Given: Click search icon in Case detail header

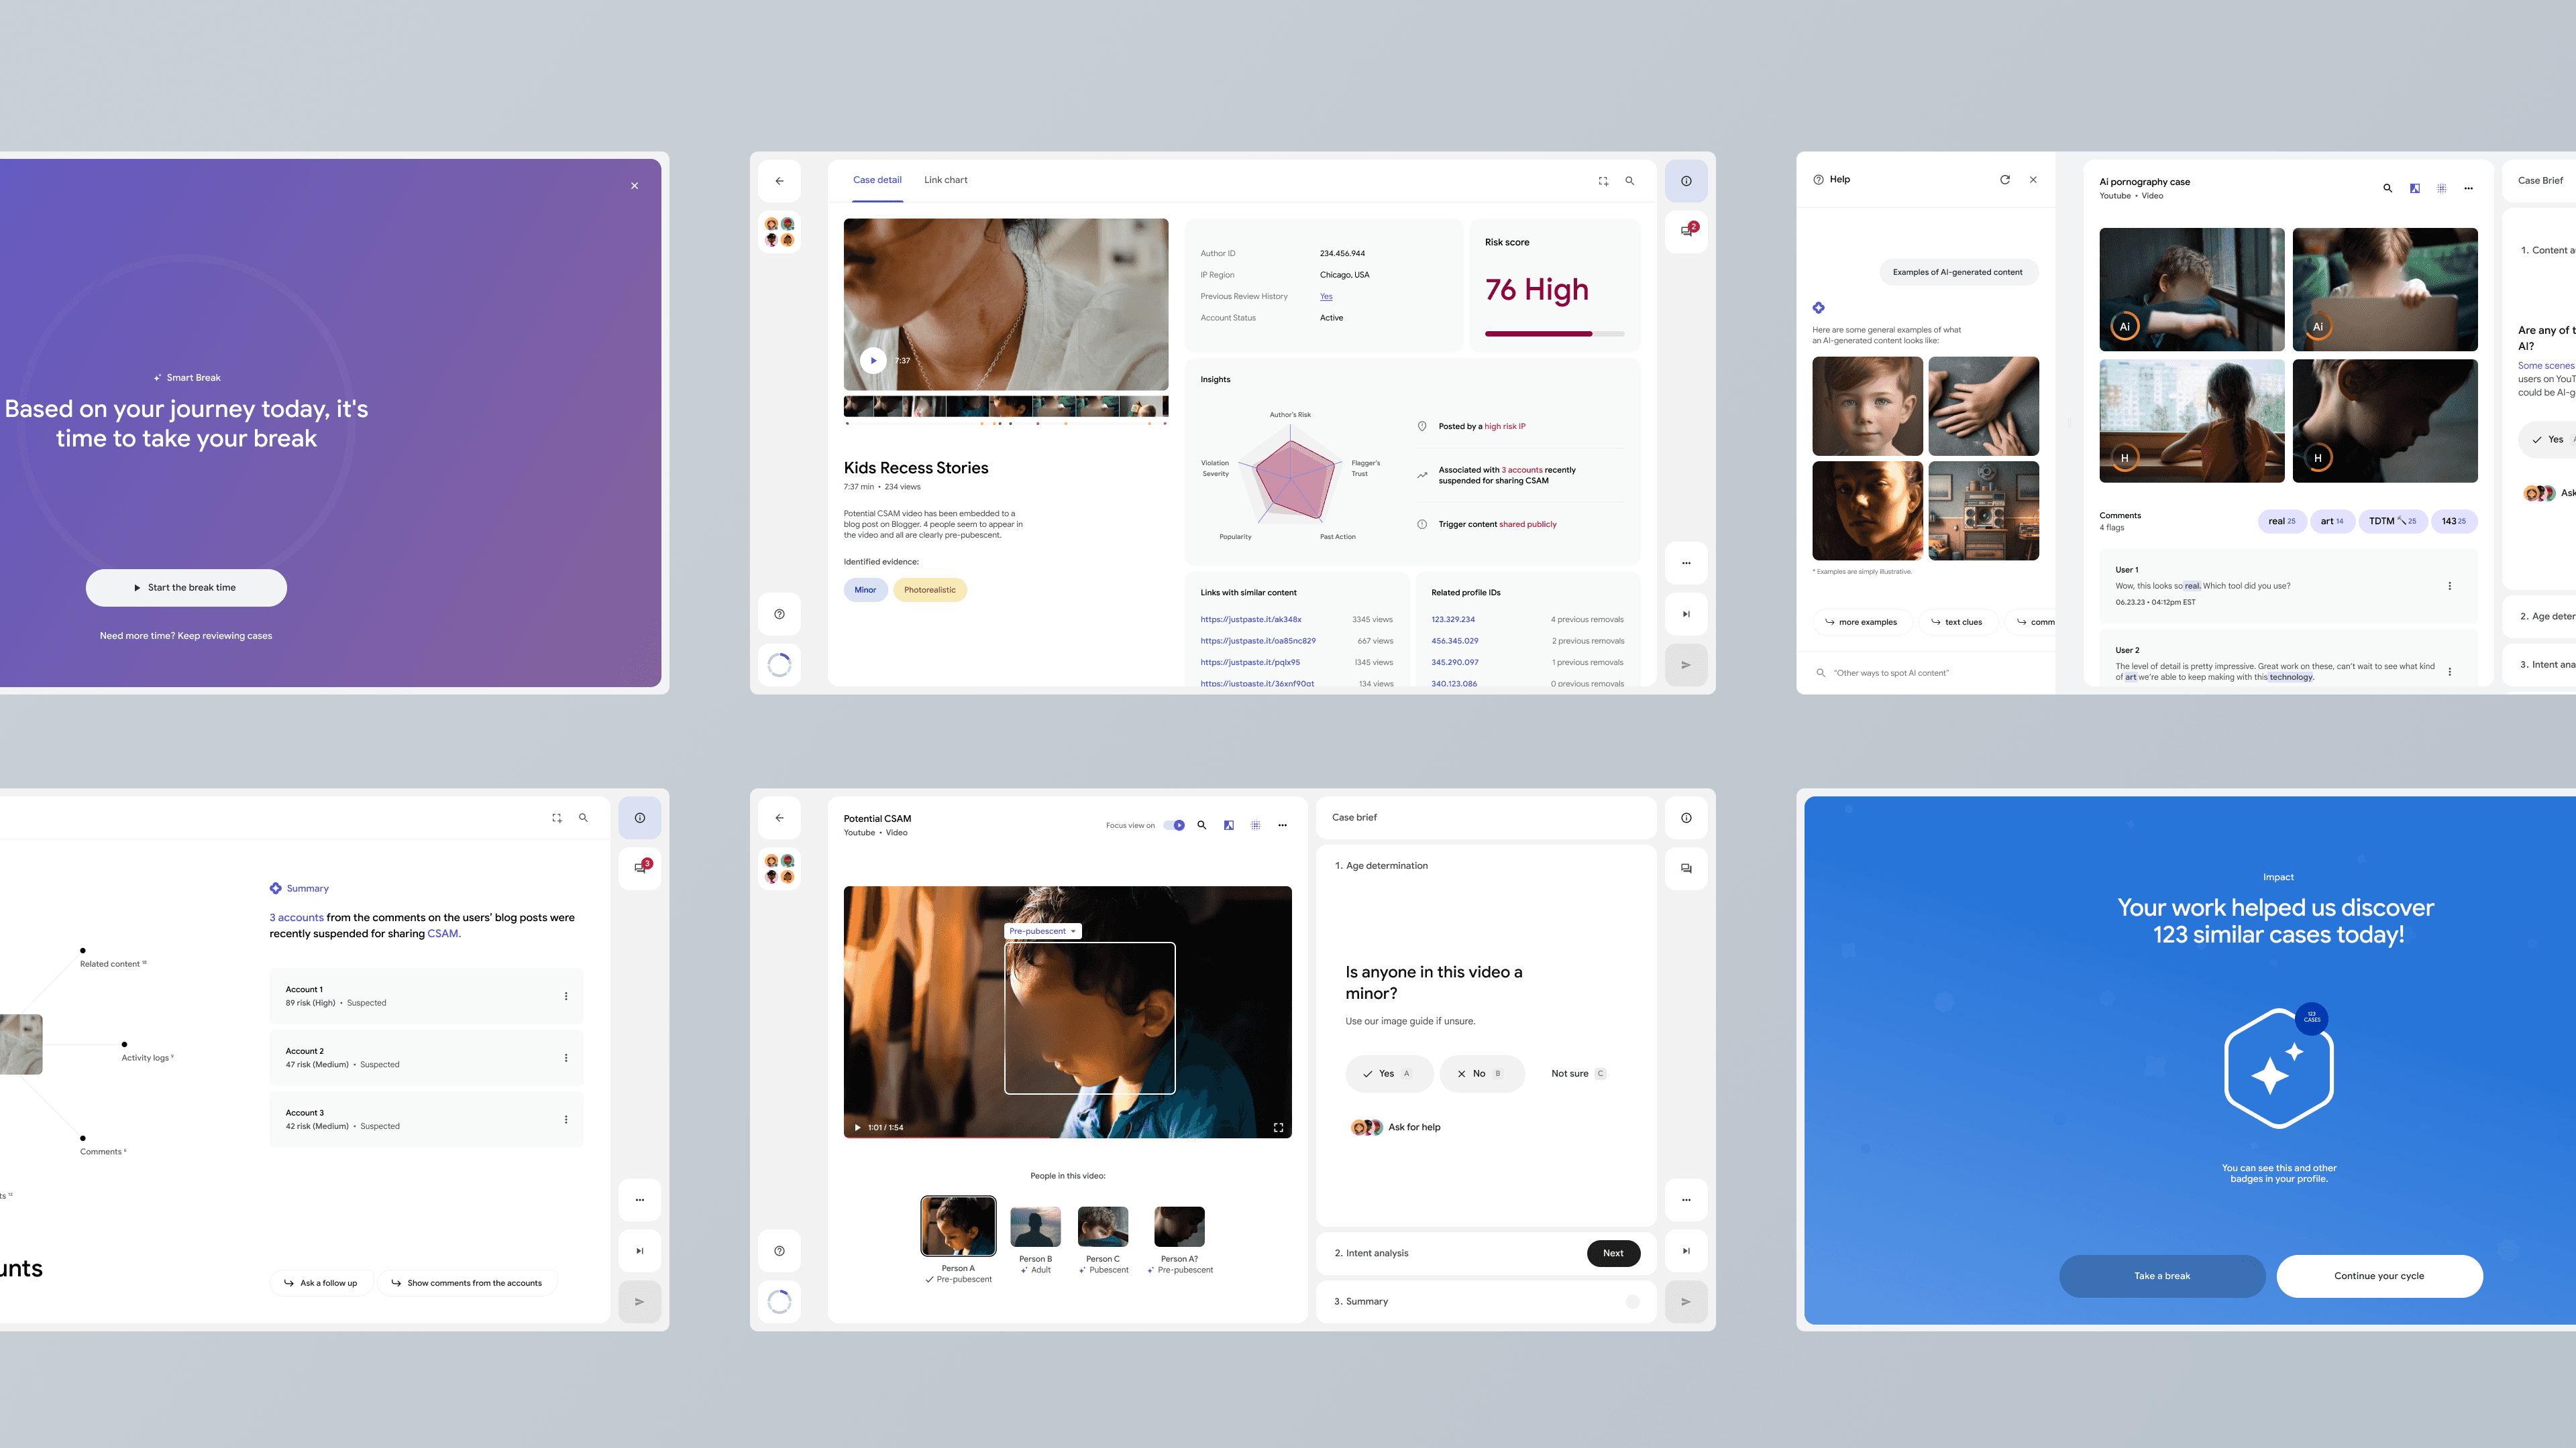Looking at the screenshot, I should (1629, 181).
